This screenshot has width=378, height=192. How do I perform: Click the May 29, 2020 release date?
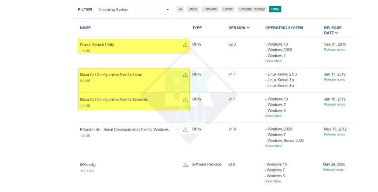point(334,165)
